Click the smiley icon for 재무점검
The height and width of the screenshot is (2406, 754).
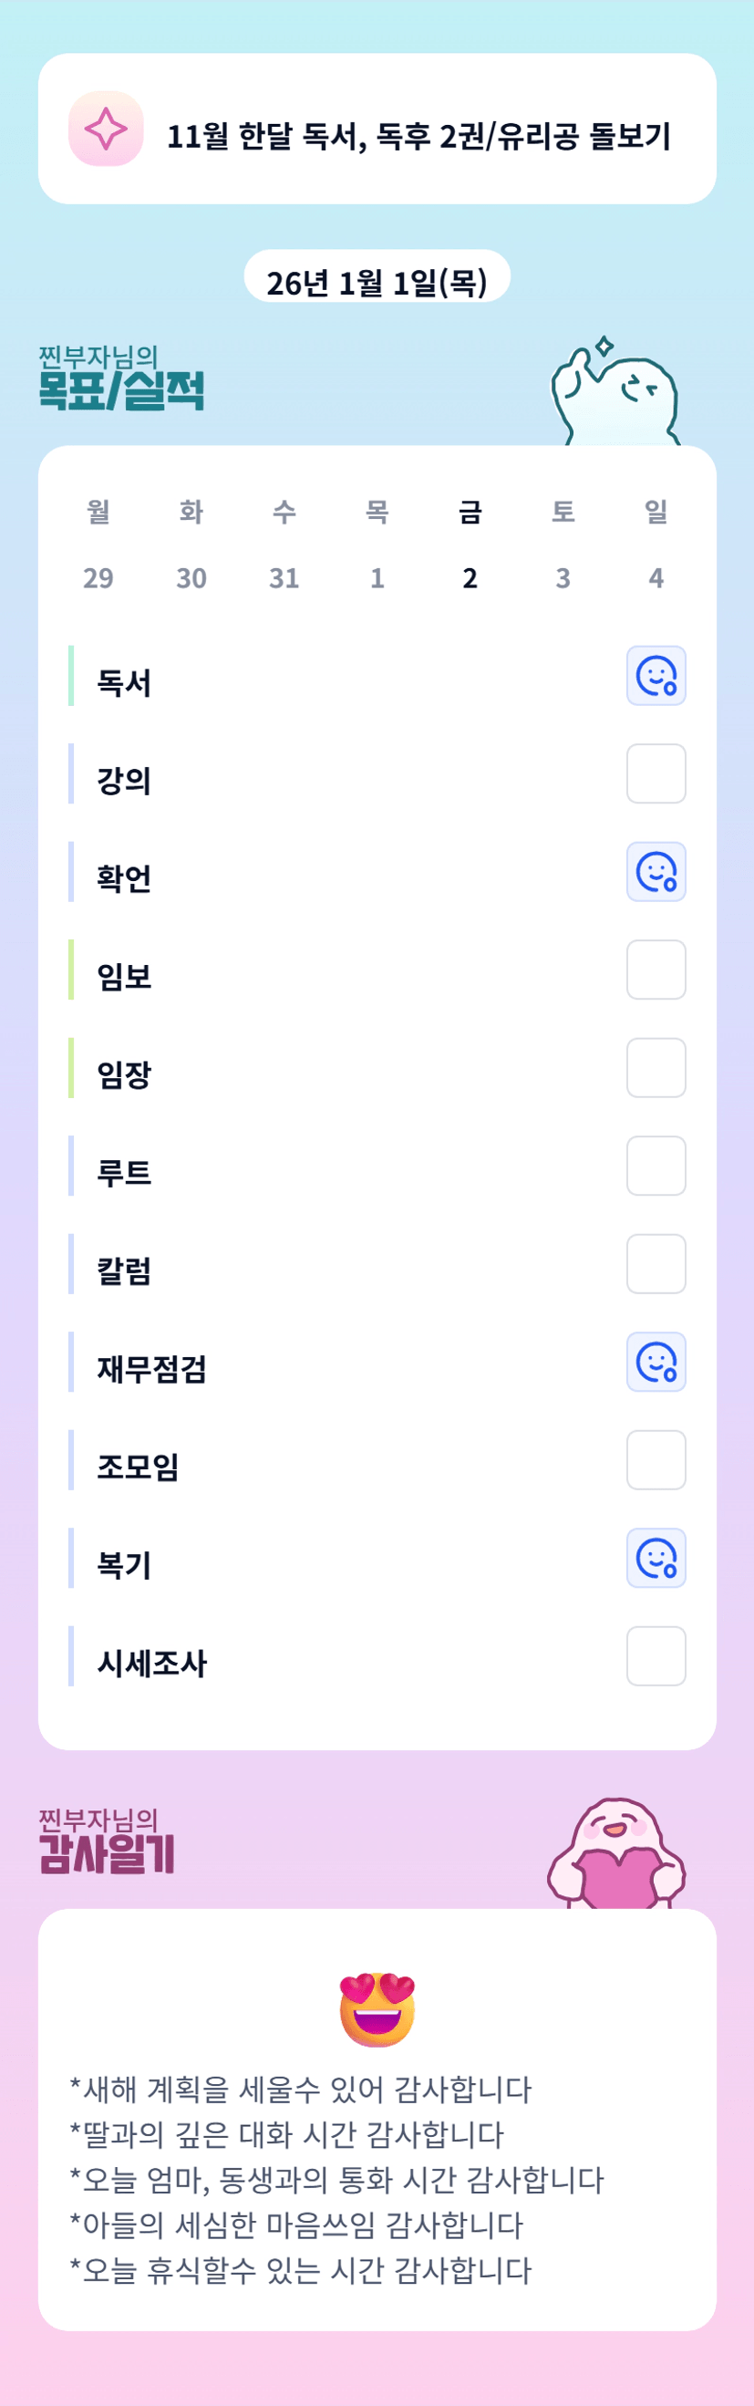tap(656, 1362)
